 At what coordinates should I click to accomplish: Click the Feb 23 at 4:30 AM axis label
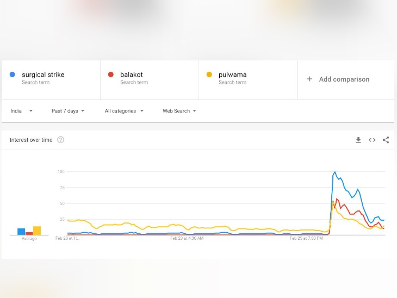[187, 238]
